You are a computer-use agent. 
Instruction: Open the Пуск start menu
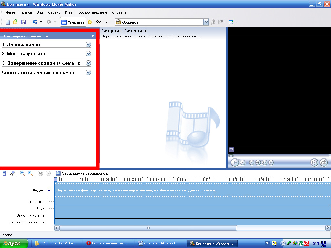14,243
